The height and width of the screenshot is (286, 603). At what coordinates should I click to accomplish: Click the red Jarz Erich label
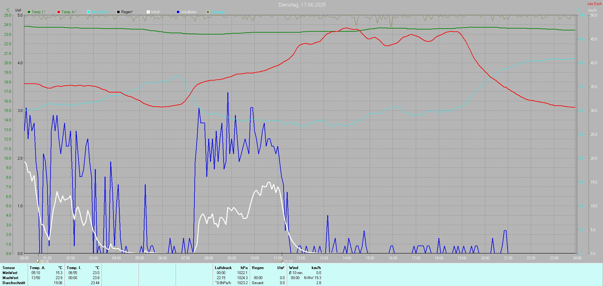coord(595,4)
